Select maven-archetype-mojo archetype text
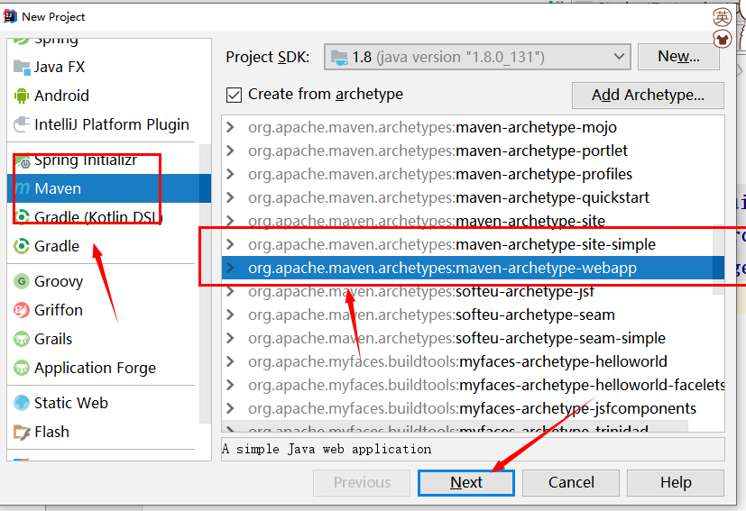This screenshot has height=511, width=746. 432,127
